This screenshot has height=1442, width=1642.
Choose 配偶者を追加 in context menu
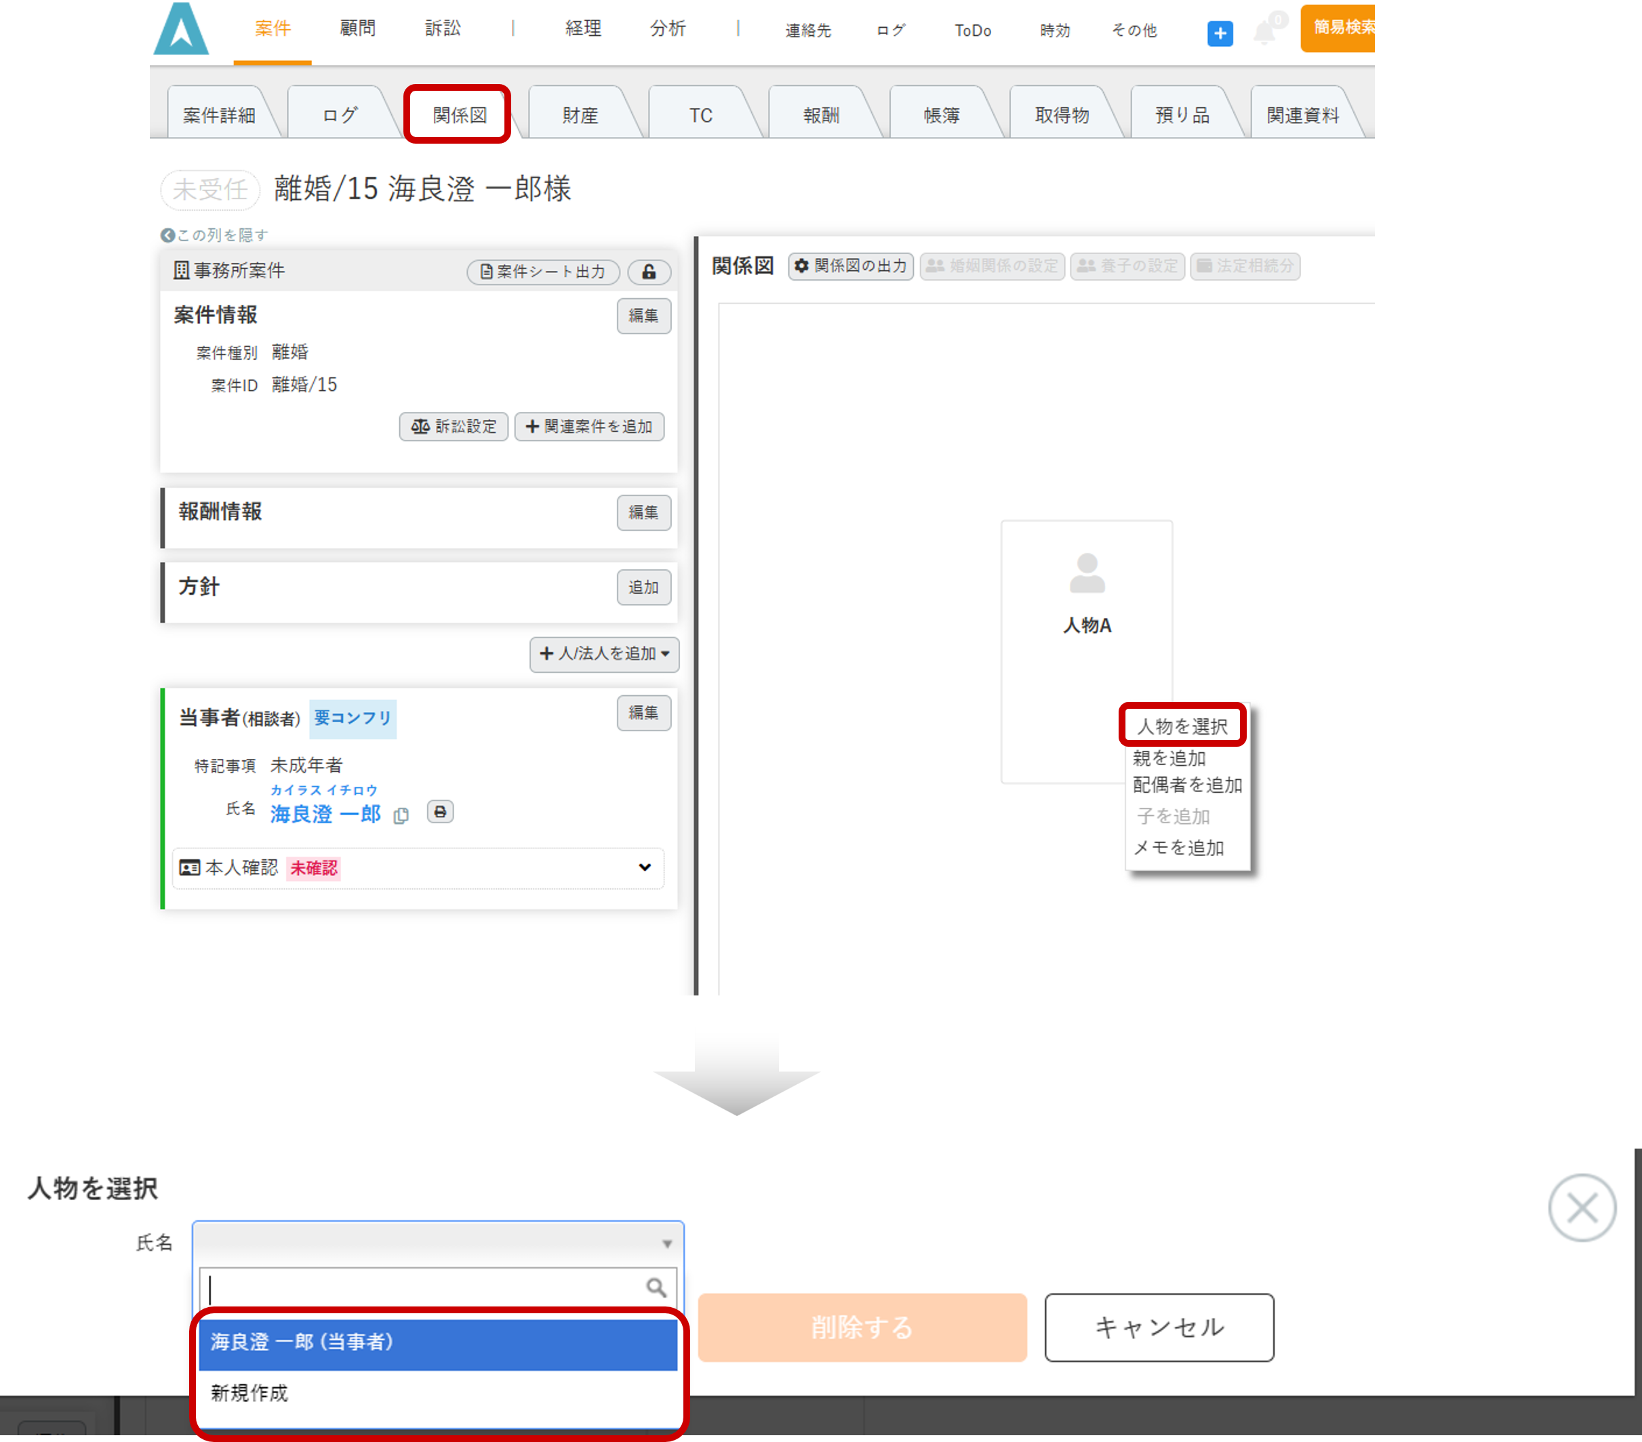click(1188, 785)
